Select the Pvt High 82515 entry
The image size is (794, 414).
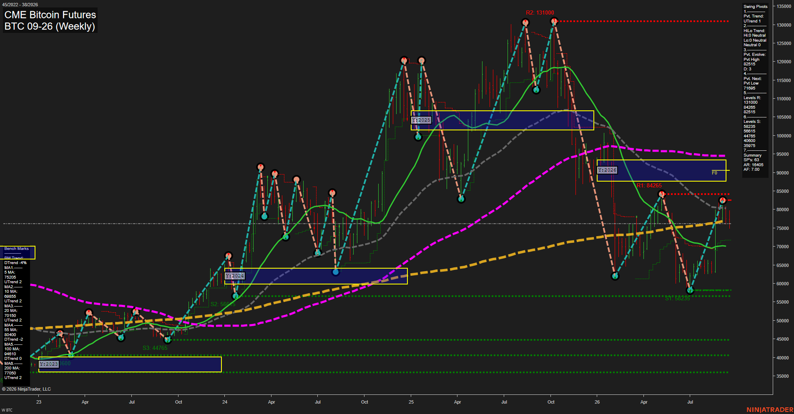pyautogui.click(x=751, y=62)
